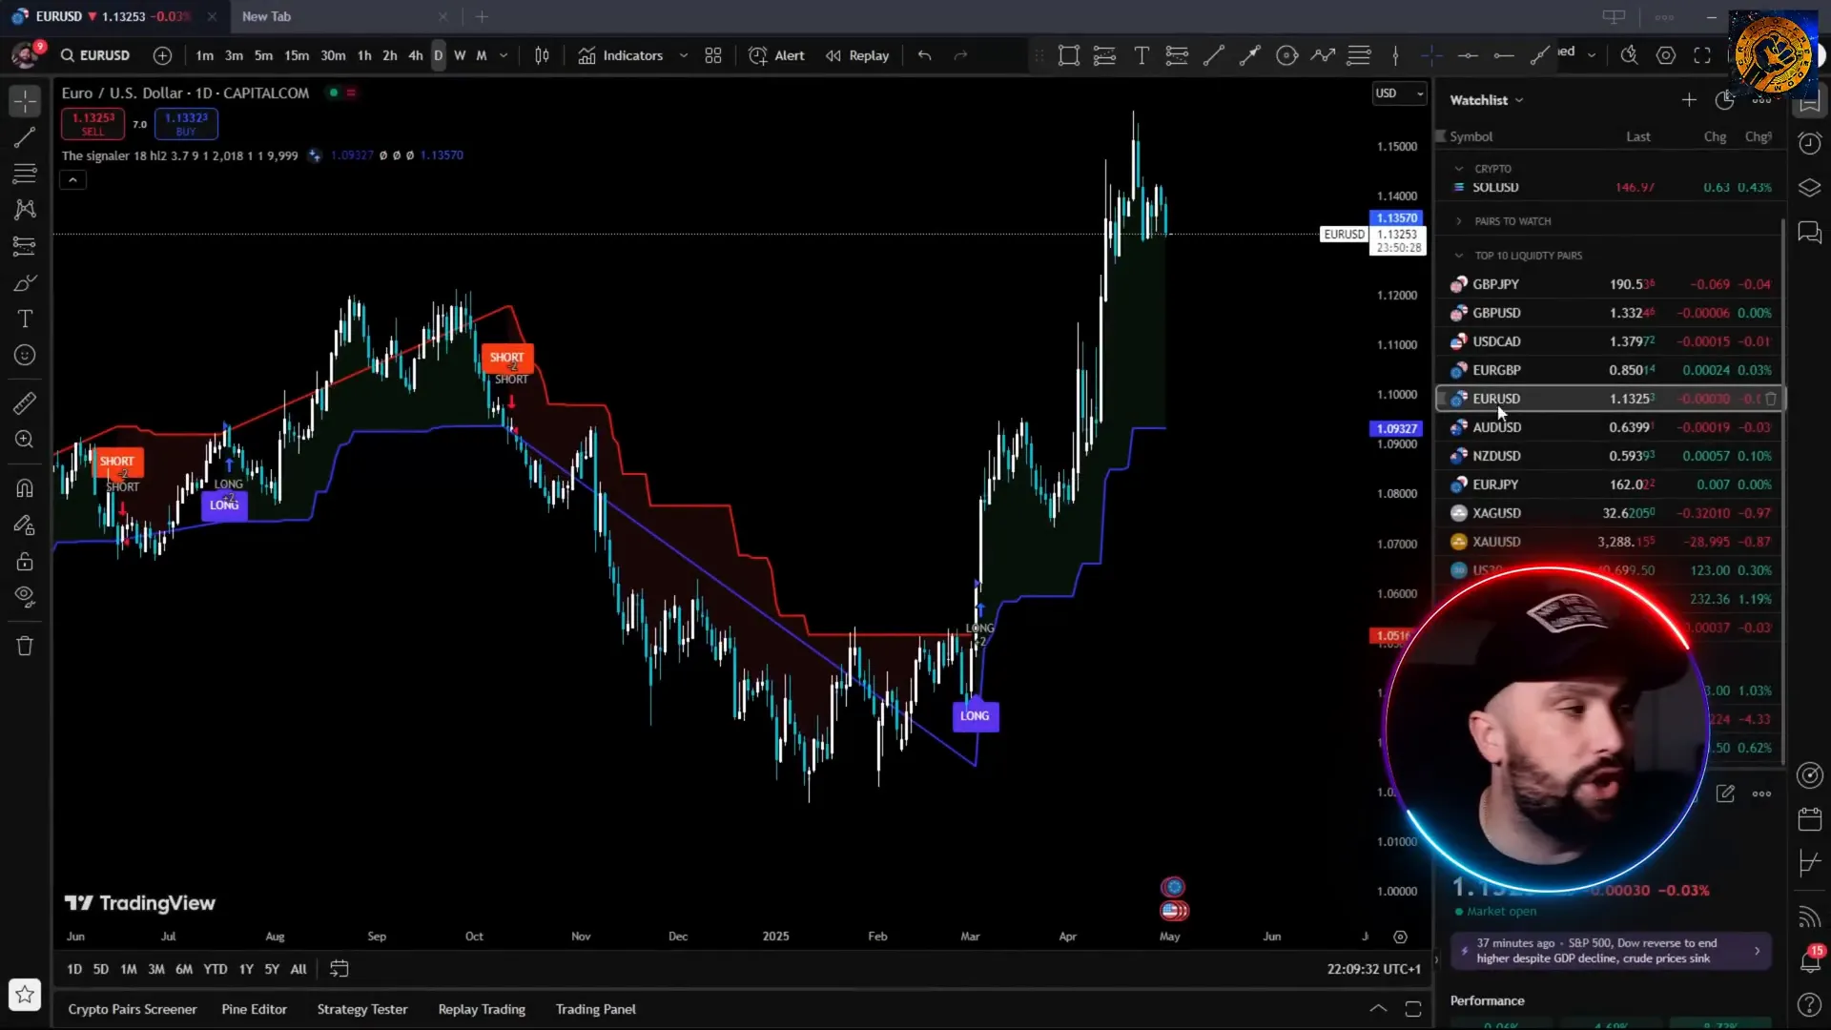Select XAUUSD in the watchlist
The width and height of the screenshot is (1831, 1030).
pos(1610,542)
